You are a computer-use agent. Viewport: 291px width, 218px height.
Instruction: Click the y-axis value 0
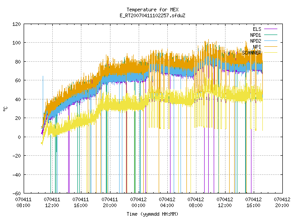(19, 137)
